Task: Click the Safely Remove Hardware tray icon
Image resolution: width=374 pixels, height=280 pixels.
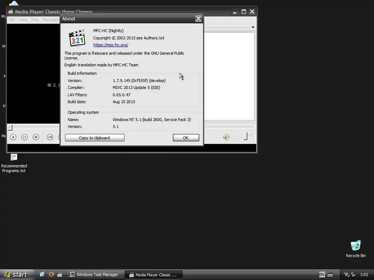Action: tap(353, 275)
